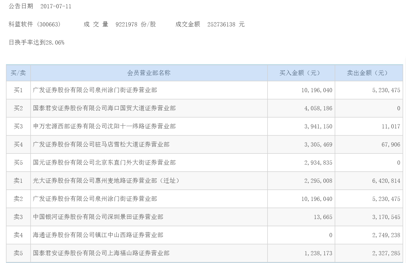Viewport: 406px width, 263px height.
Task: Click buy amount 3,941,150
Action: [318, 127]
